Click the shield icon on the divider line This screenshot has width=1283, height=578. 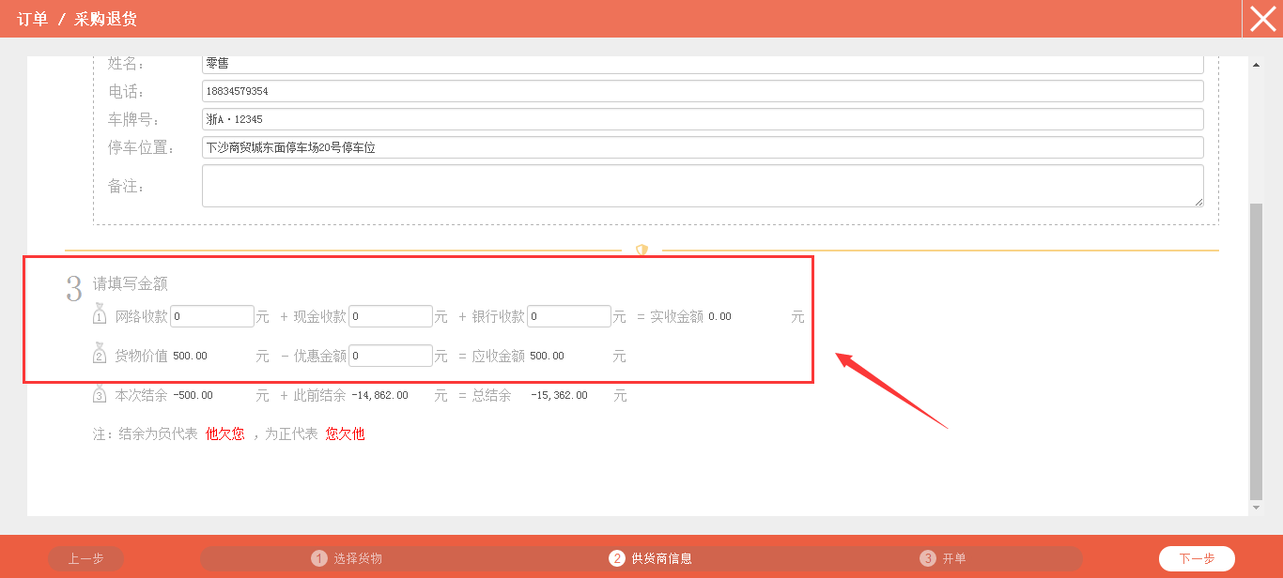pos(642,251)
